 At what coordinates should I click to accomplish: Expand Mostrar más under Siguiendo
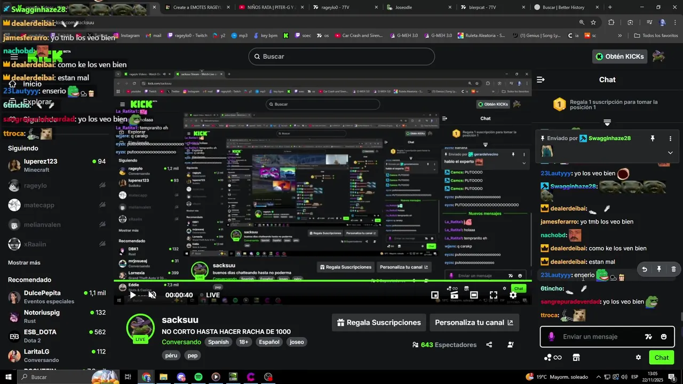pyautogui.click(x=24, y=262)
